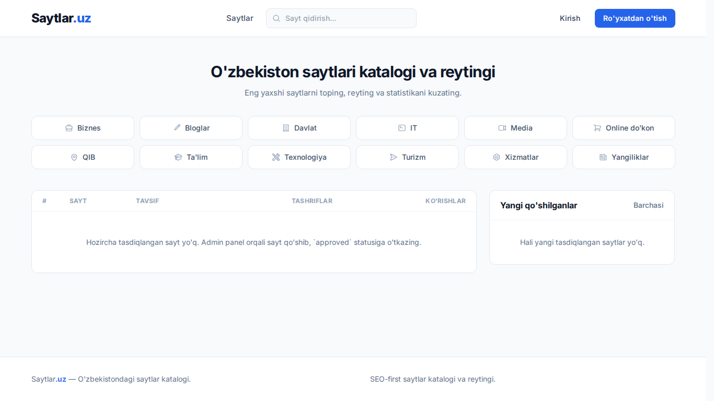Open the Kirish login link
The image size is (714, 401).
tap(570, 18)
